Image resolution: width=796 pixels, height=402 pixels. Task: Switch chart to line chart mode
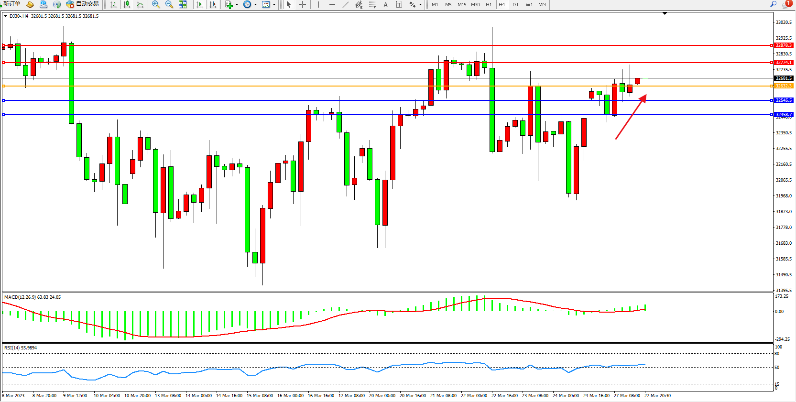140,4
